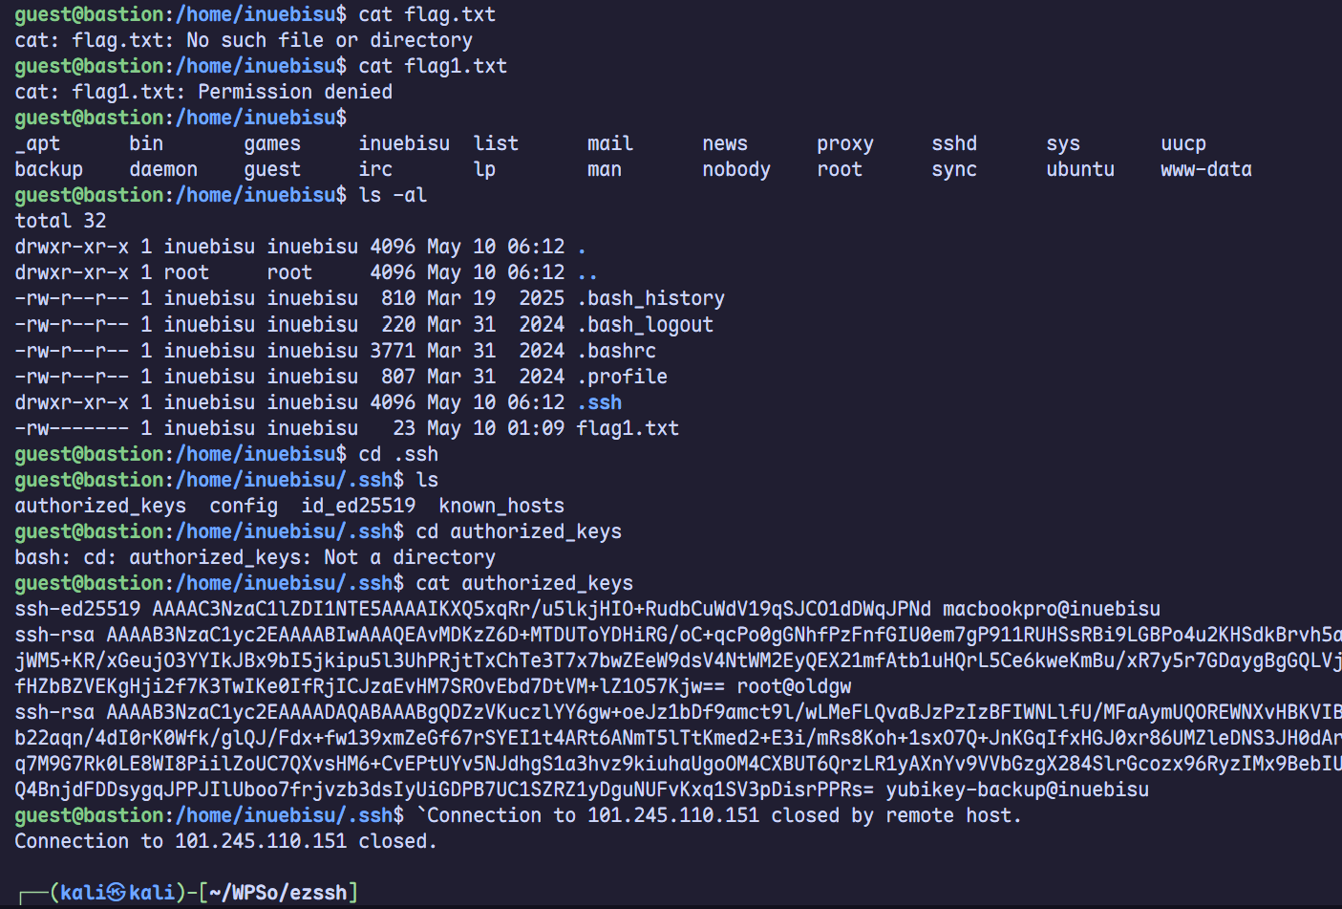Click 'authorized_keys' in the ls output
The image size is (1342, 909).
coord(100,506)
